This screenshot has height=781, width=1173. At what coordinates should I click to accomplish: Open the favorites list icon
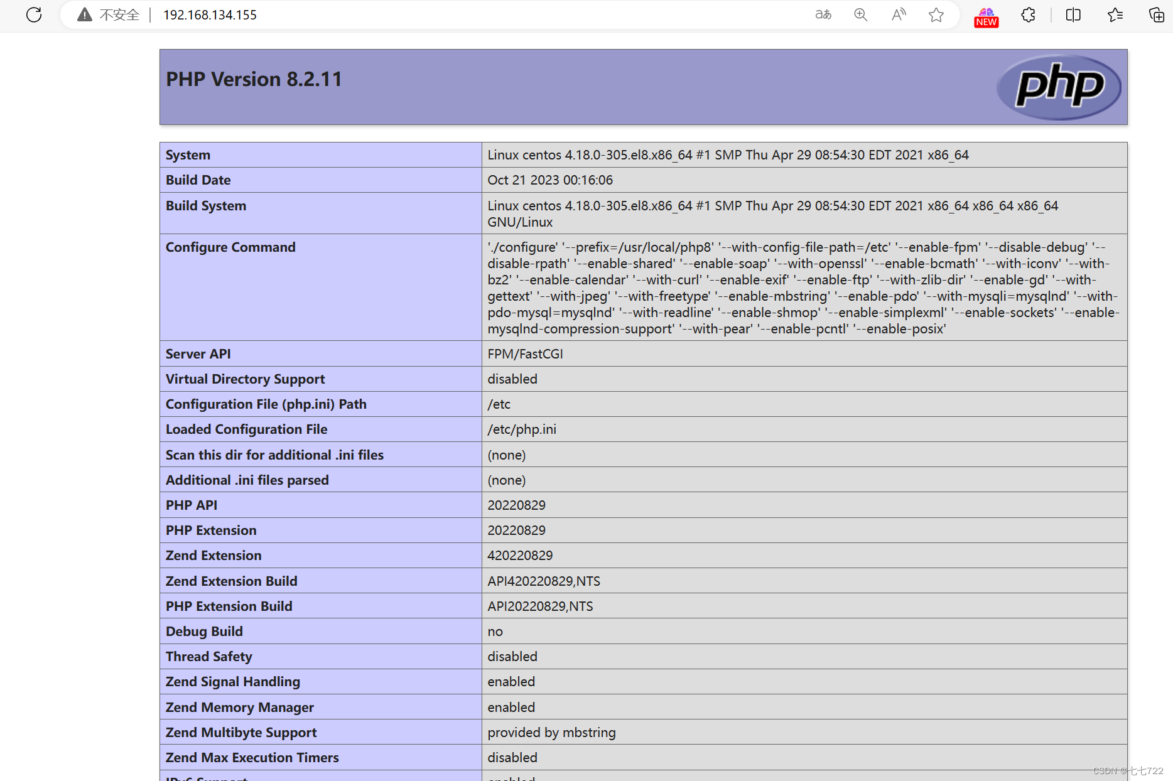1115,14
